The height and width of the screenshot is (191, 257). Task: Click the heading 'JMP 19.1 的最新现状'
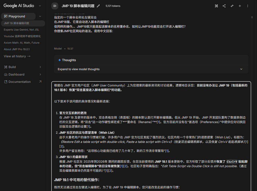[x=73, y=157]
